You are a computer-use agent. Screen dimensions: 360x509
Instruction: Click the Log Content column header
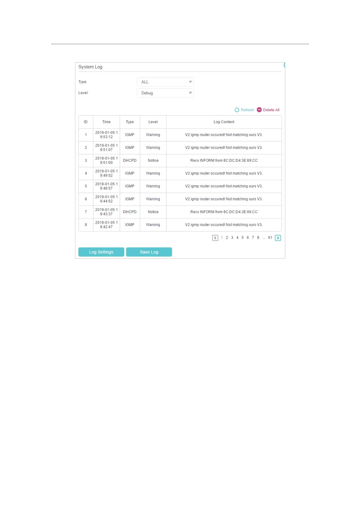pos(224,122)
